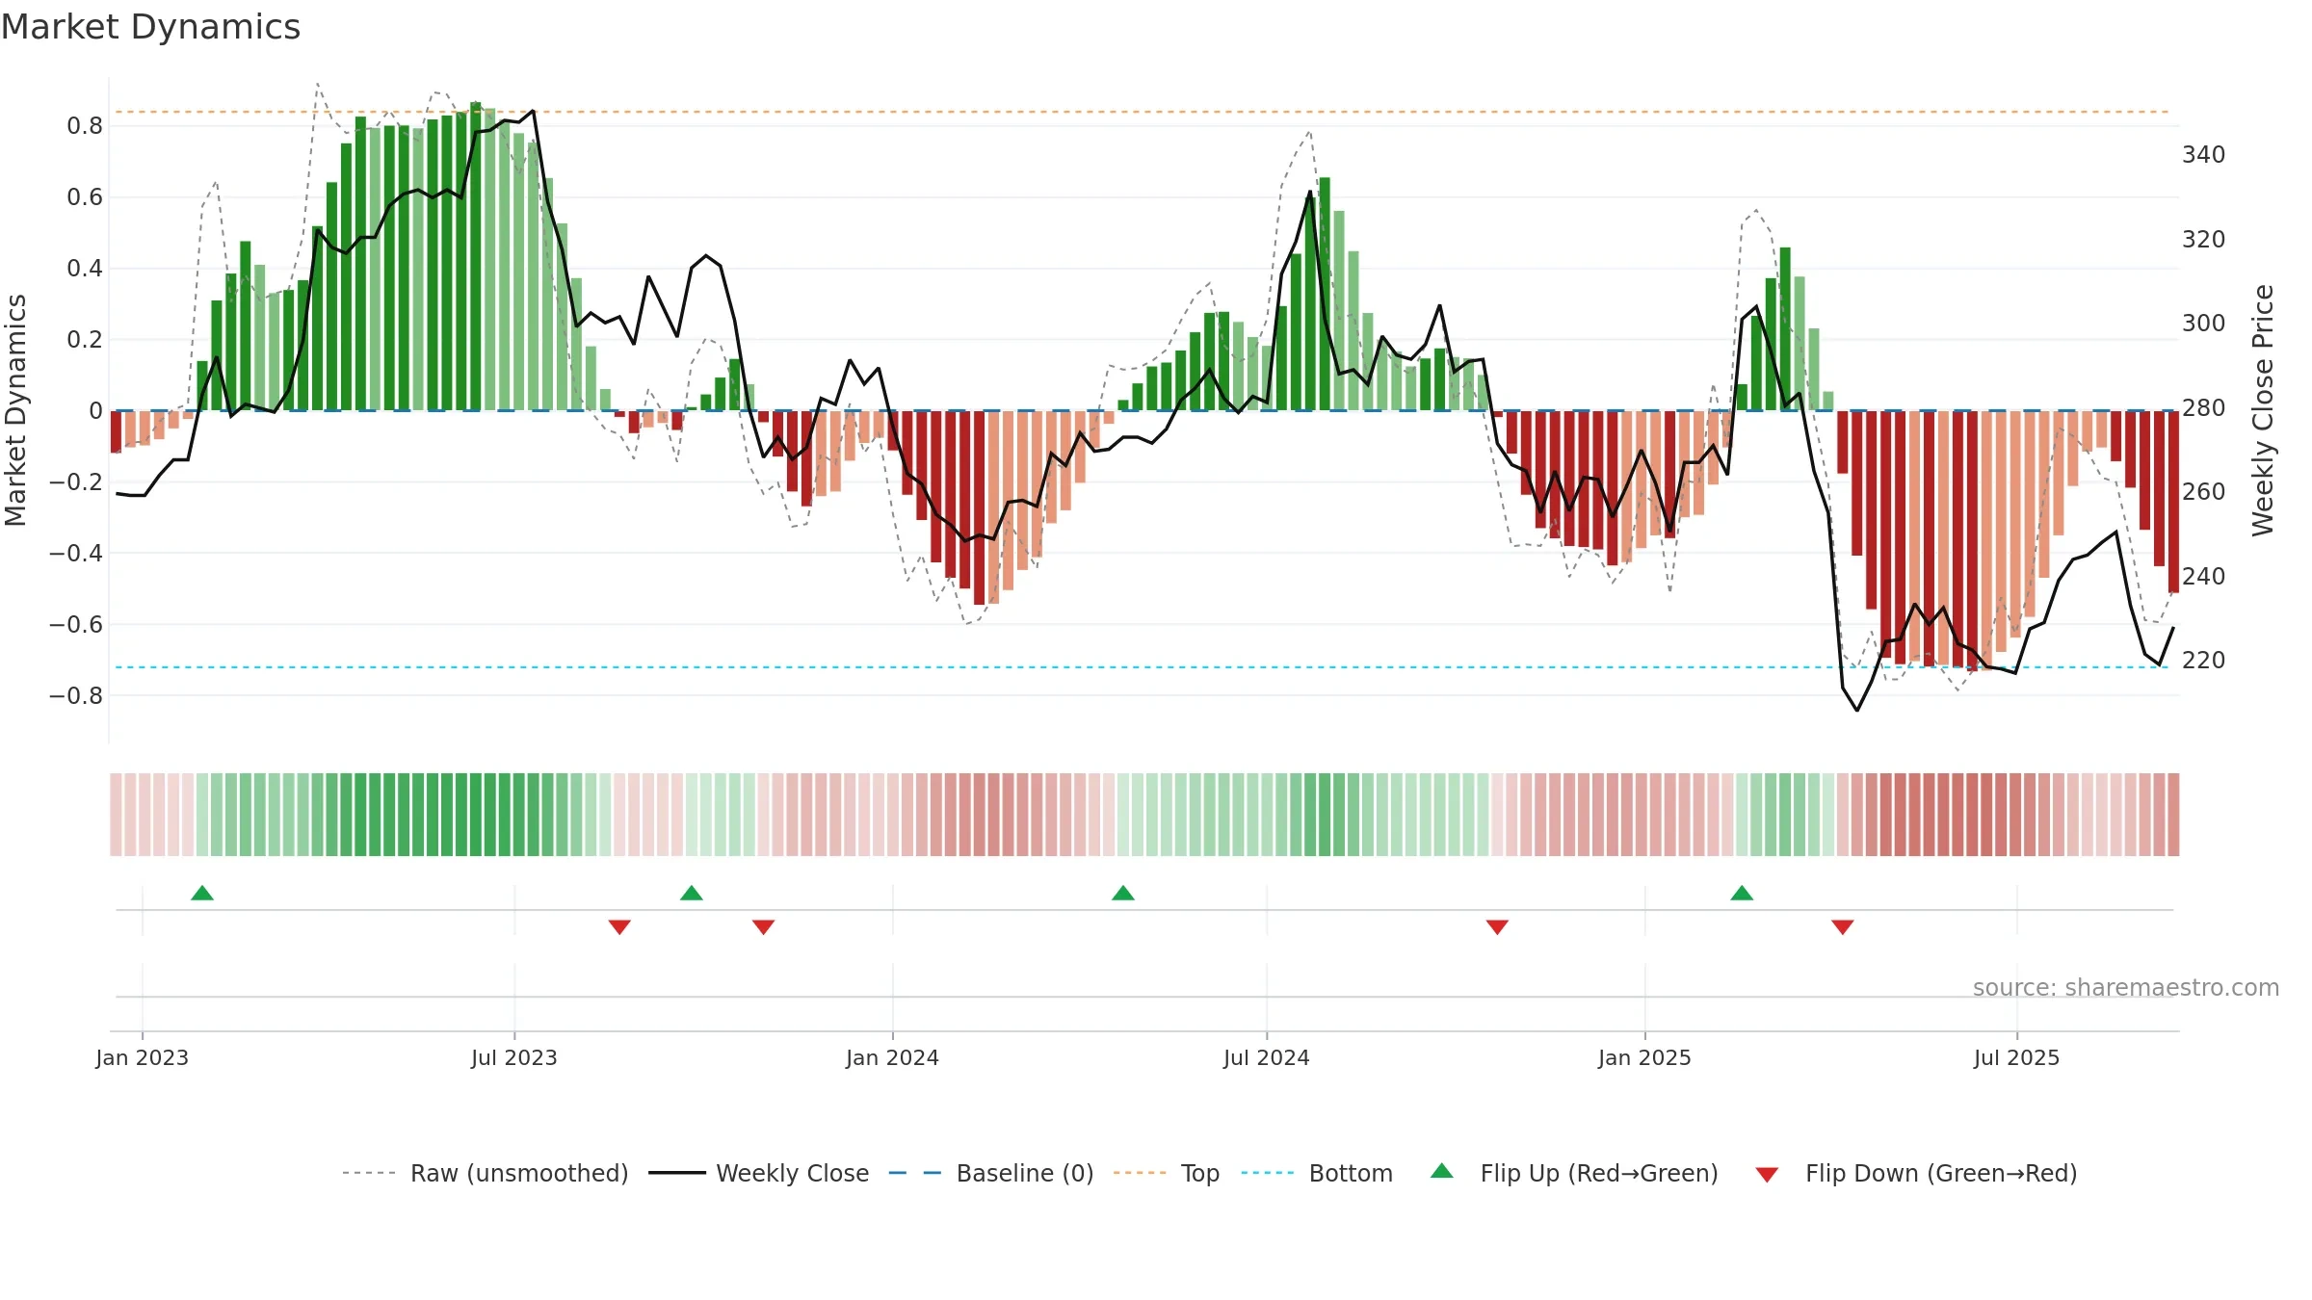Toggle the Bottom legend entry
2312x1300 pixels.
tap(1317, 1173)
